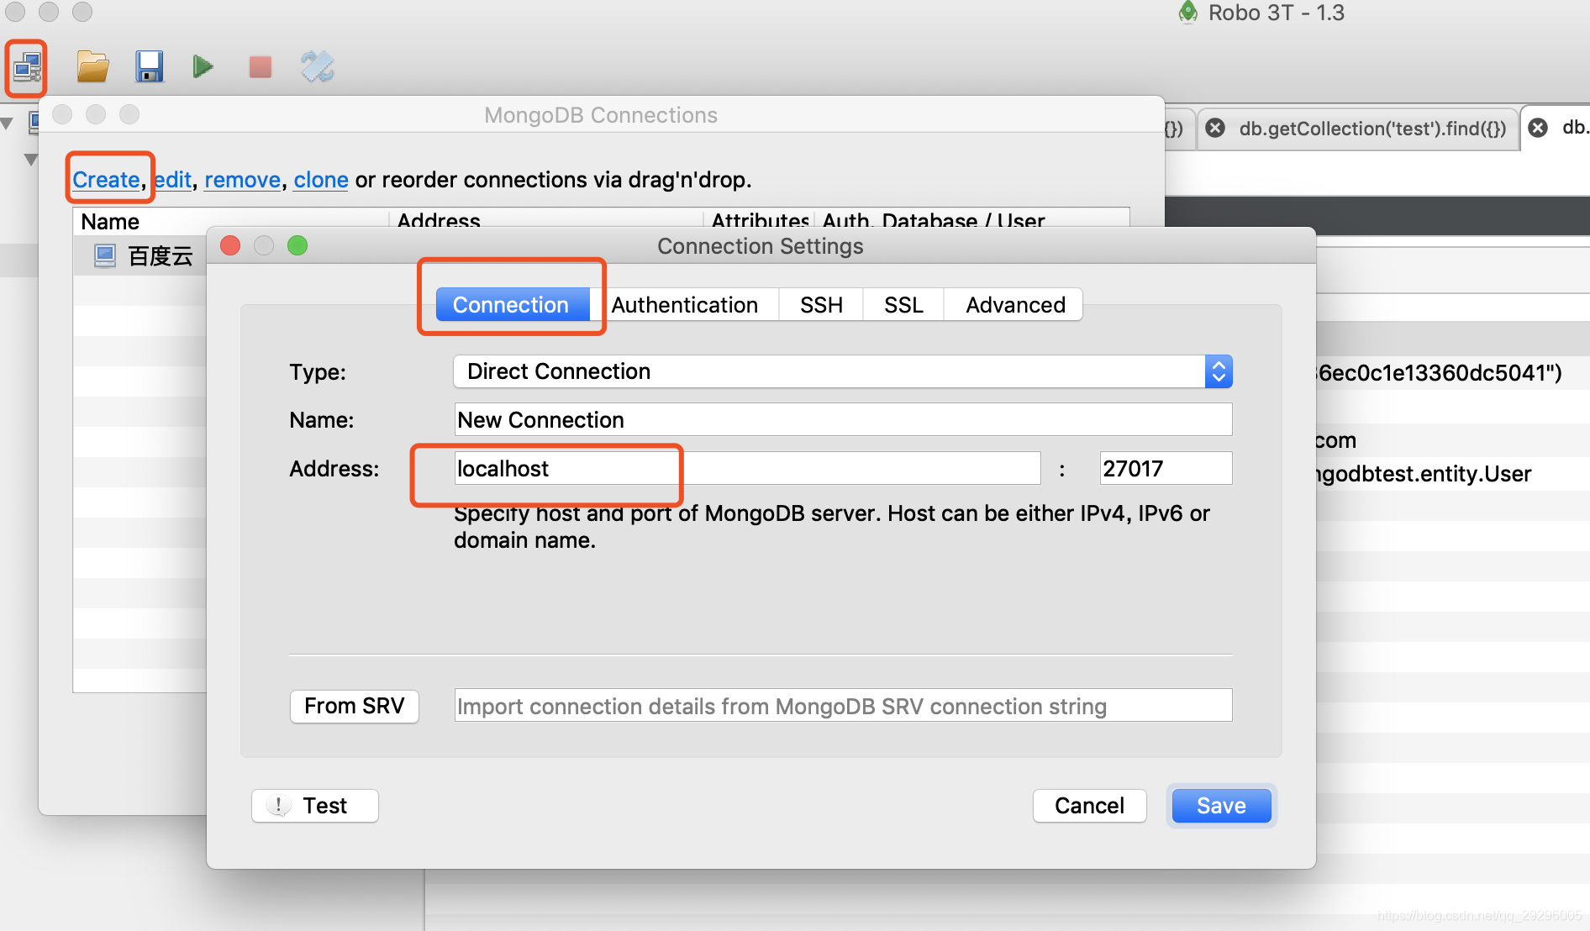Collapse the second tree arrow in left sidebar
This screenshot has width=1590, height=931.
coord(30,159)
